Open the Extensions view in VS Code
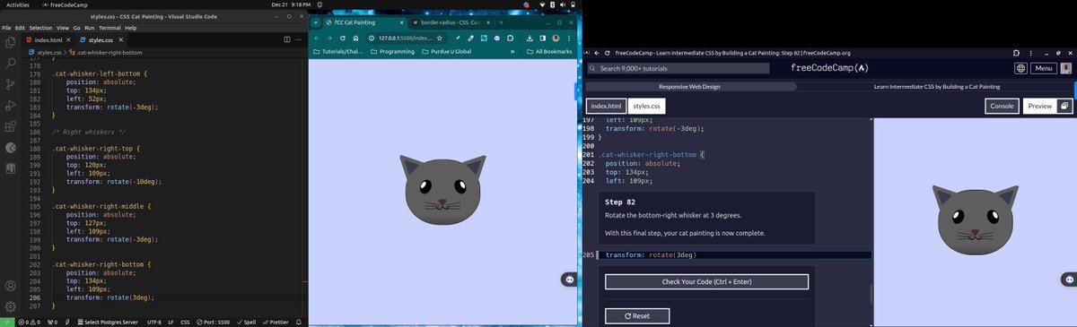Image resolution: width=1077 pixels, height=327 pixels. [x=11, y=126]
